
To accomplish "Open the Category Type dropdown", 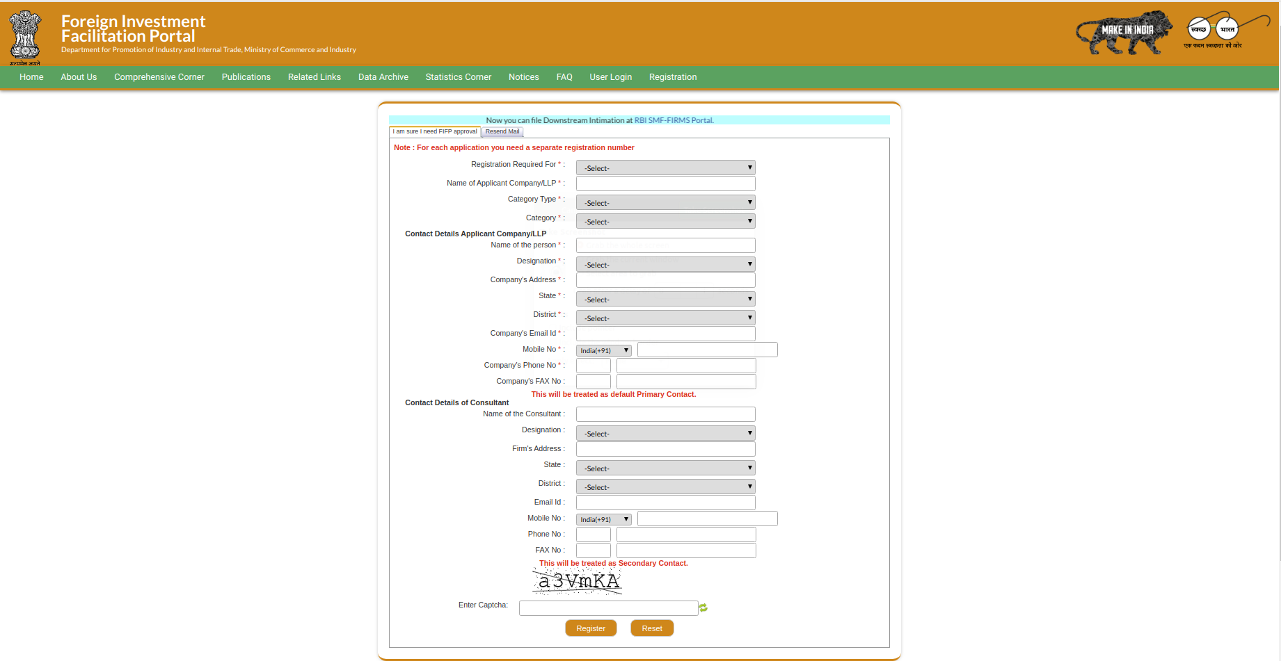I will (x=665, y=202).
